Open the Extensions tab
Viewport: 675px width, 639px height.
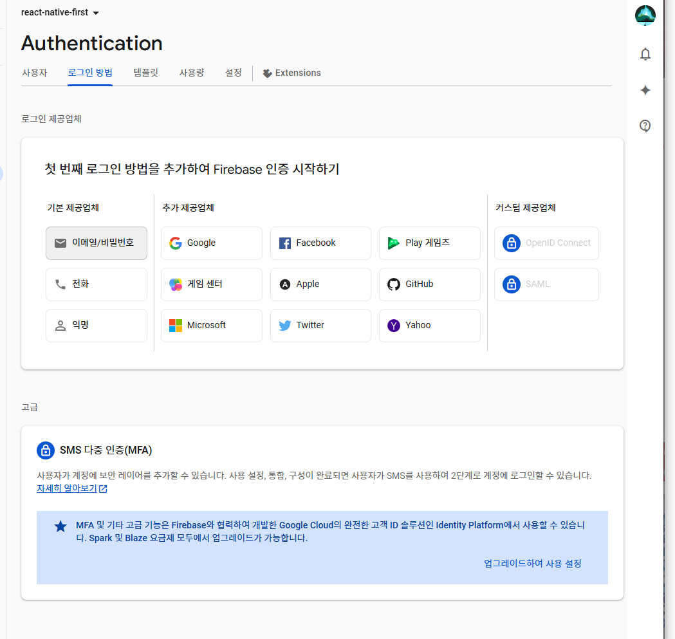[x=292, y=73]
